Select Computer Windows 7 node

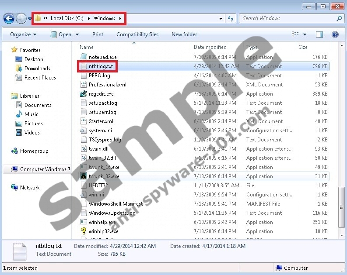(45, 169)
